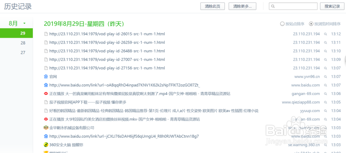The width and height of the screenshot is (346, 153).
Task: Click the Baidu paw icon beside 官网
Action: [x=46, y=76]
